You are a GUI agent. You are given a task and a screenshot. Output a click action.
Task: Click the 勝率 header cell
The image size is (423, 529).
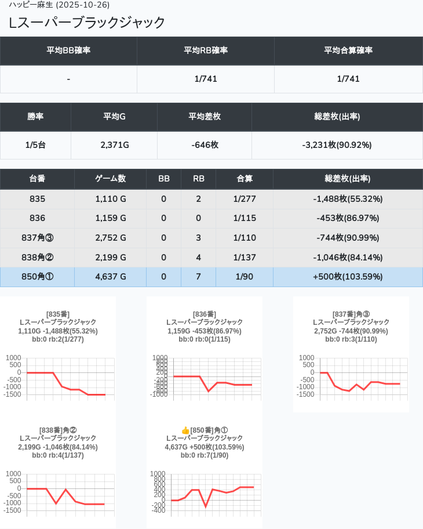[35, 117]
